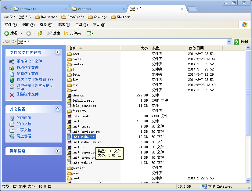Expand the 详细信息 panel
252x191 pixels.
pos(58,151)
